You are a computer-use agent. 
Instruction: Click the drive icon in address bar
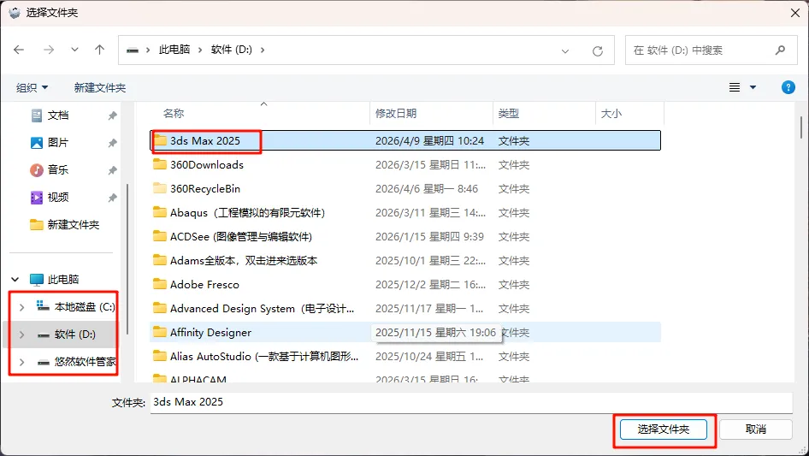tap(133, 50)
